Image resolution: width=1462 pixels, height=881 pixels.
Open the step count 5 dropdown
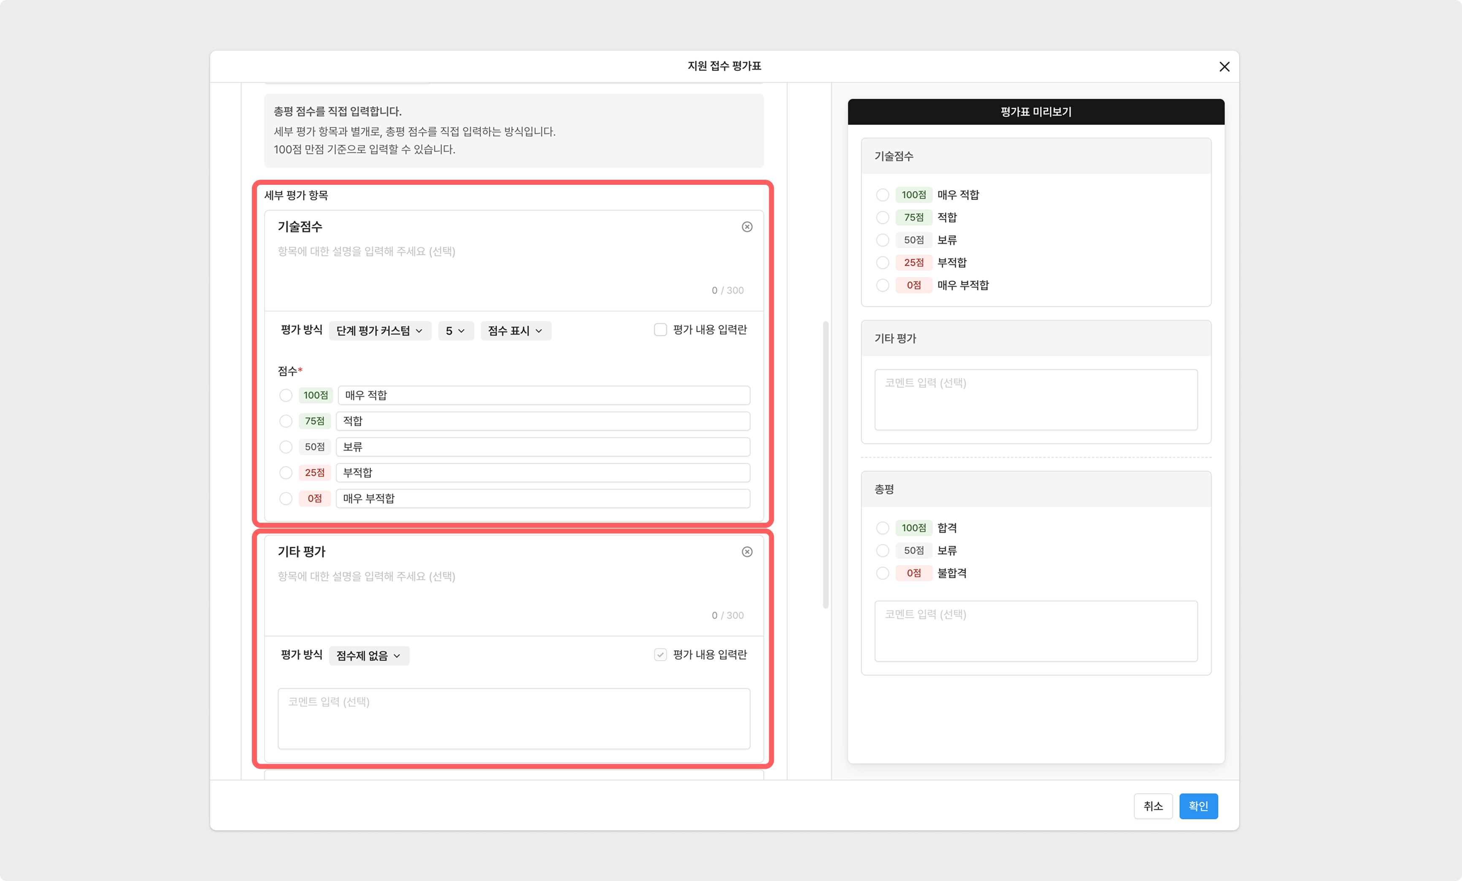(455, 330)
